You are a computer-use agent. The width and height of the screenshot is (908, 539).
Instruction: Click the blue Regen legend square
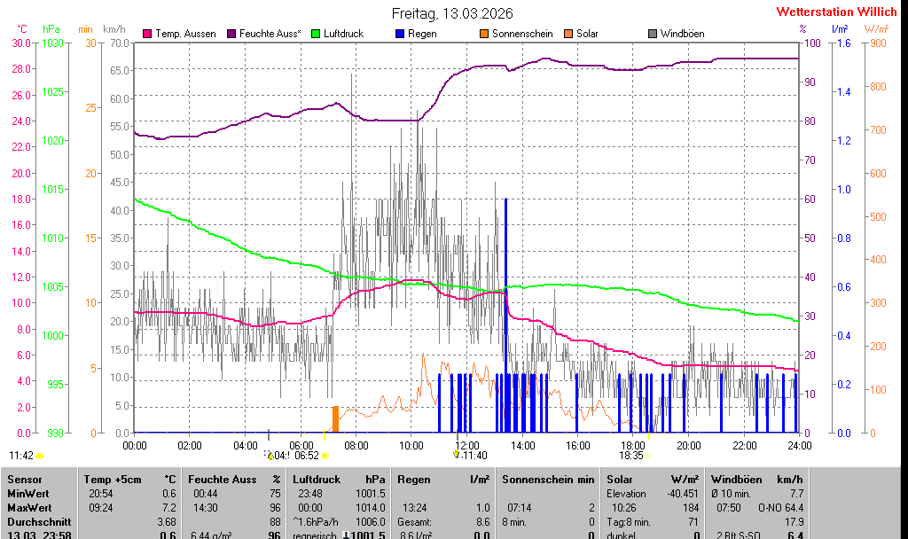pyautogui.click(x=400, y=34)
